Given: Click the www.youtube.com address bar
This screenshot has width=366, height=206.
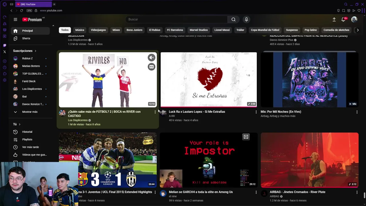Looking at the screenshot, I should pyautogui.click(x=51, y=11).
